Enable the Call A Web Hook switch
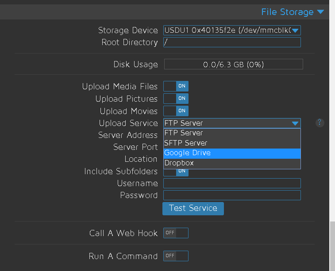Viewport: 335px width, 271px height. click(176, 233)
